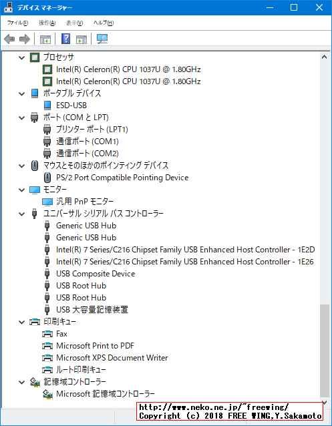The width and height of the screenshot is (332, 426).
Task: Click the ESD-USB device icon
Action: click(47, 105)
